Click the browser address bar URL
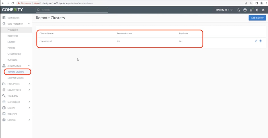The width and height of the screenshot is (268, 138). [63, 3]
